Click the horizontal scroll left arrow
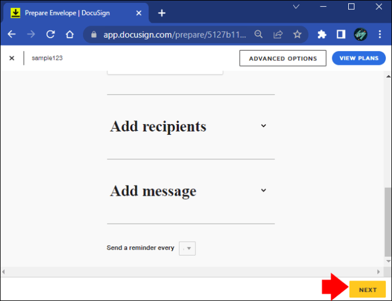The width and height of the screenshot is (392, 301). point(3,272)
